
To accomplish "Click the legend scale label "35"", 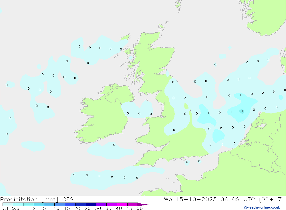I will 108,208.
